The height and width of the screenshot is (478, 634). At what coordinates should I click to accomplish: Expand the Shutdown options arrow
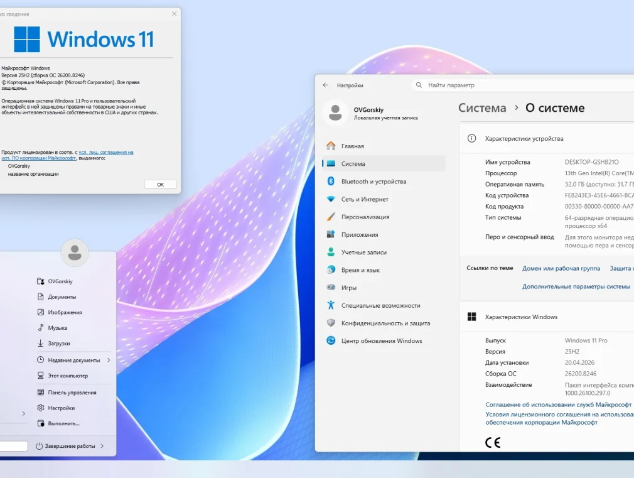pyautogui.click(x=102, y=446)
